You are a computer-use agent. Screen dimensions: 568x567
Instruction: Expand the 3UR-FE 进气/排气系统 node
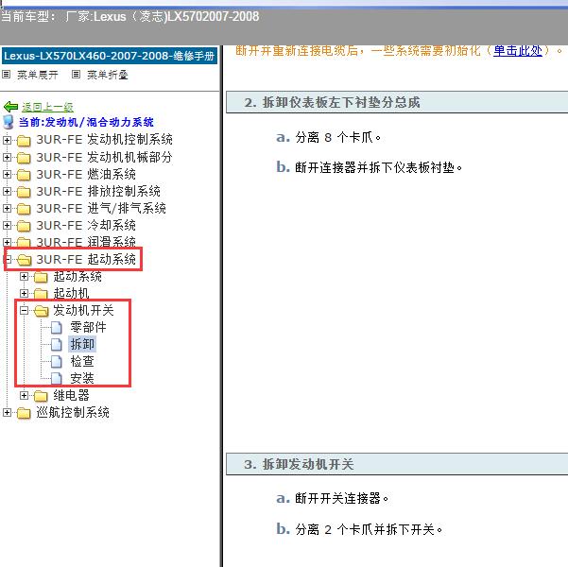(x=7, y=208)
